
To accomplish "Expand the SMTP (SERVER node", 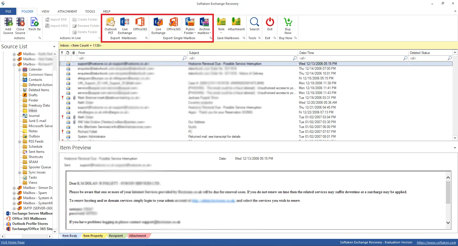I will (x=14, y=208).
